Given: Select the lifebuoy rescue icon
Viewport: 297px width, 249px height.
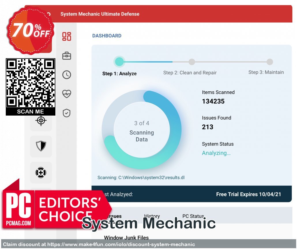Looking at the screenshot, I should (41, 173).
